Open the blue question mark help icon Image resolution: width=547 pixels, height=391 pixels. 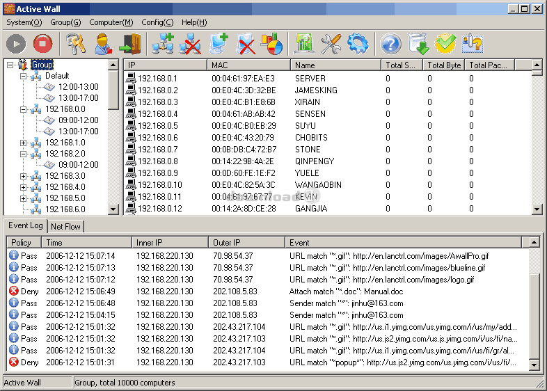click(x=391, y=44)
